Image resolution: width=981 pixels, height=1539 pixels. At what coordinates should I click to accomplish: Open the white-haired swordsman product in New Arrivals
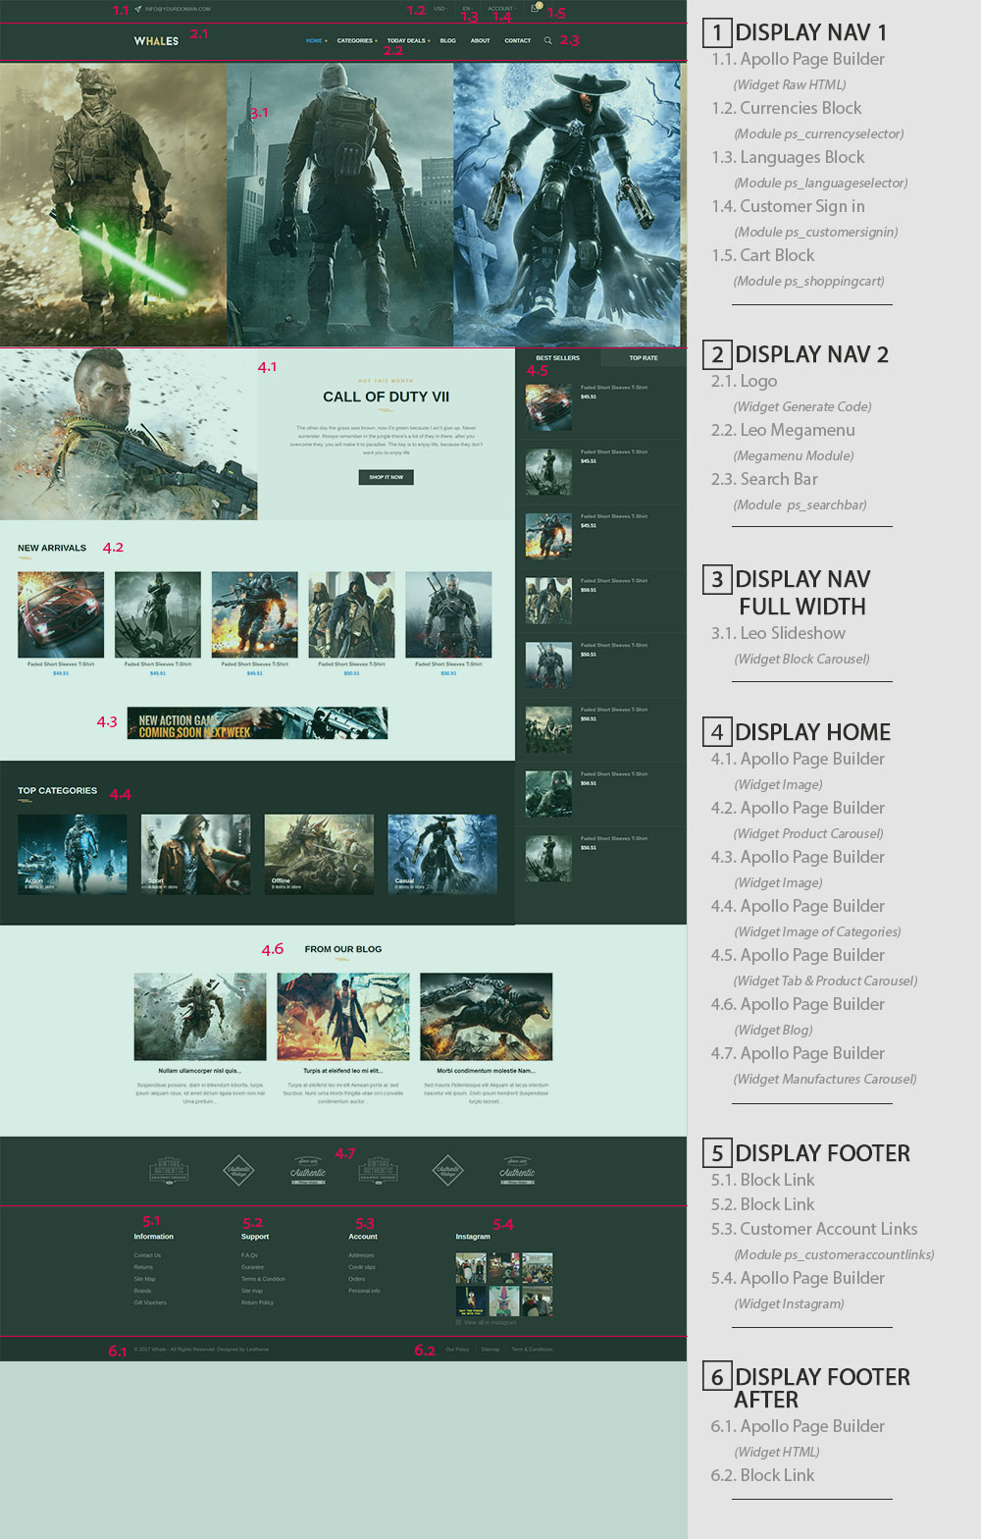448,614
